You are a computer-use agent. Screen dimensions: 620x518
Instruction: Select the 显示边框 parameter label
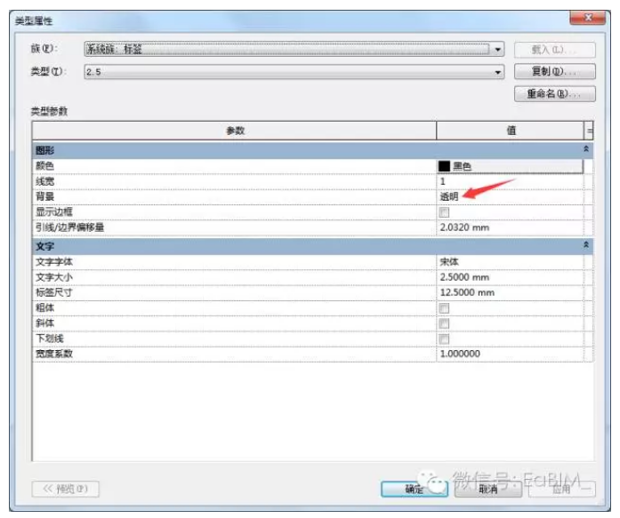(54, 211)
